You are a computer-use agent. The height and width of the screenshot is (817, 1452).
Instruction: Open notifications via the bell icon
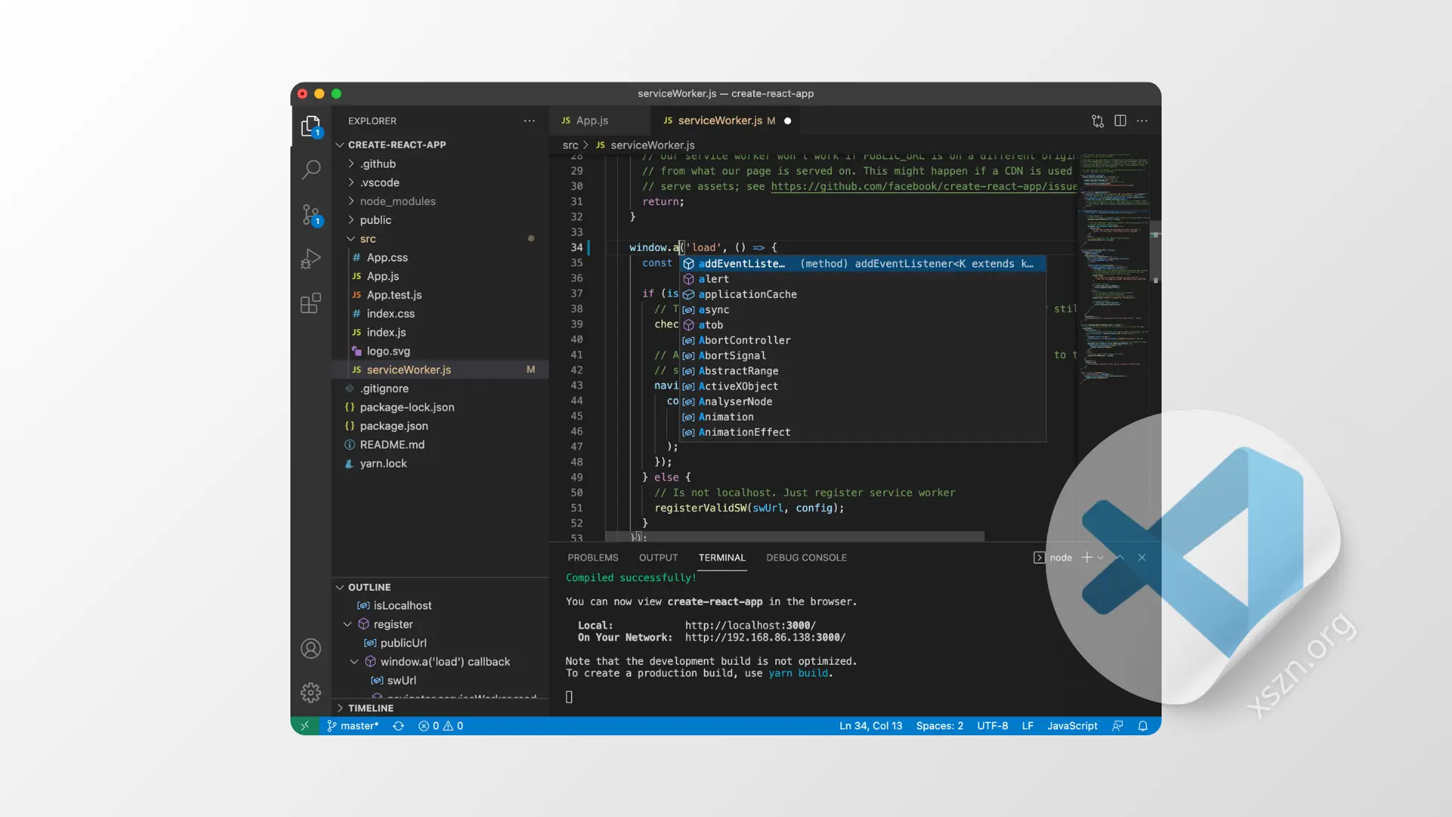coord(1142,725)
